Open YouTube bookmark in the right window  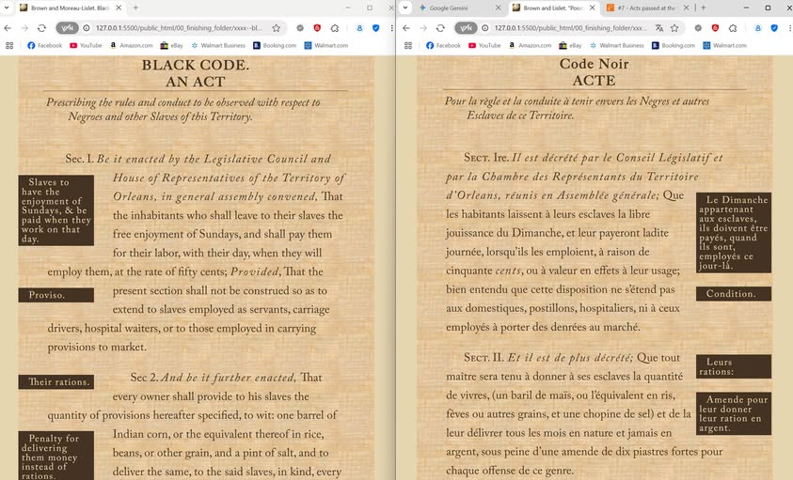click(484, 45)
